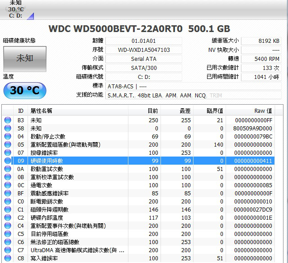
Task: Click raw value 00000000000F in BF row
Action: [x=253, y=193]
